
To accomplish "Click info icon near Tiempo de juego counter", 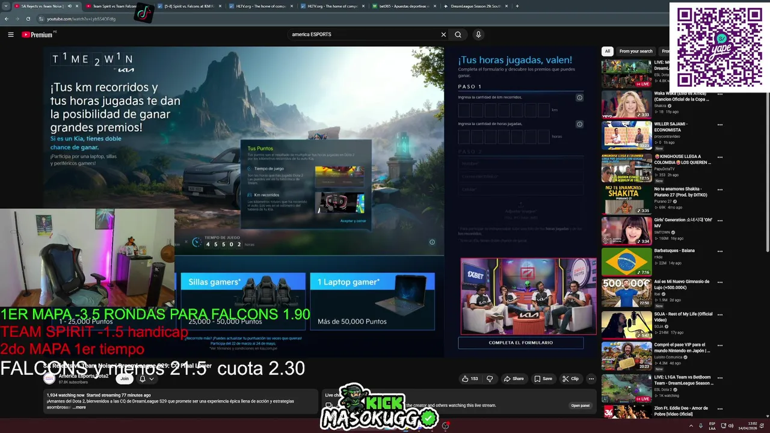I will click(431, 242).
